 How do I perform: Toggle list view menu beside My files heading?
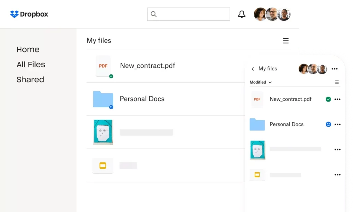(286, 41)
